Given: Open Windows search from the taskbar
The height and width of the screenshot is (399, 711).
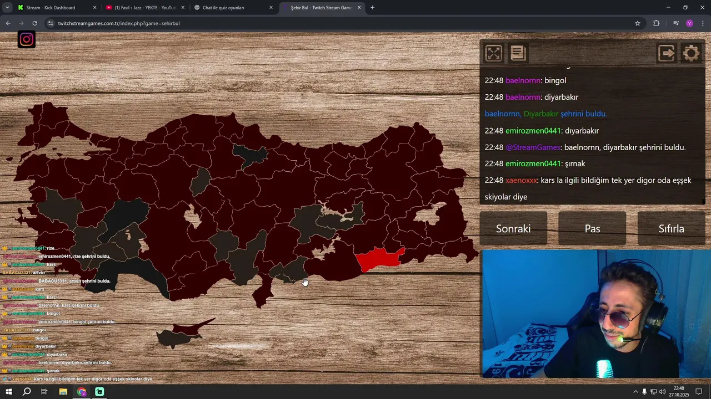Looking at the screenshot, I should 27,392.
